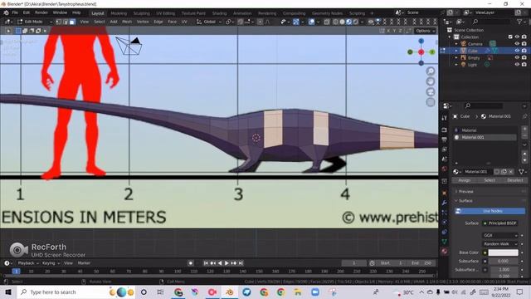Image resolution: width=531 pixels, height=299 pixels.
Task: Toggle camera view viewport icon
Action: [x=431, y=92]
